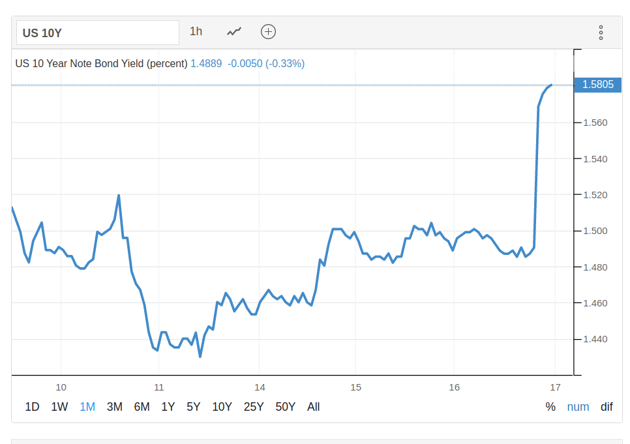Select the 3M time range
This screenshot has width=630, height=444.
click(x=114, y=407)
